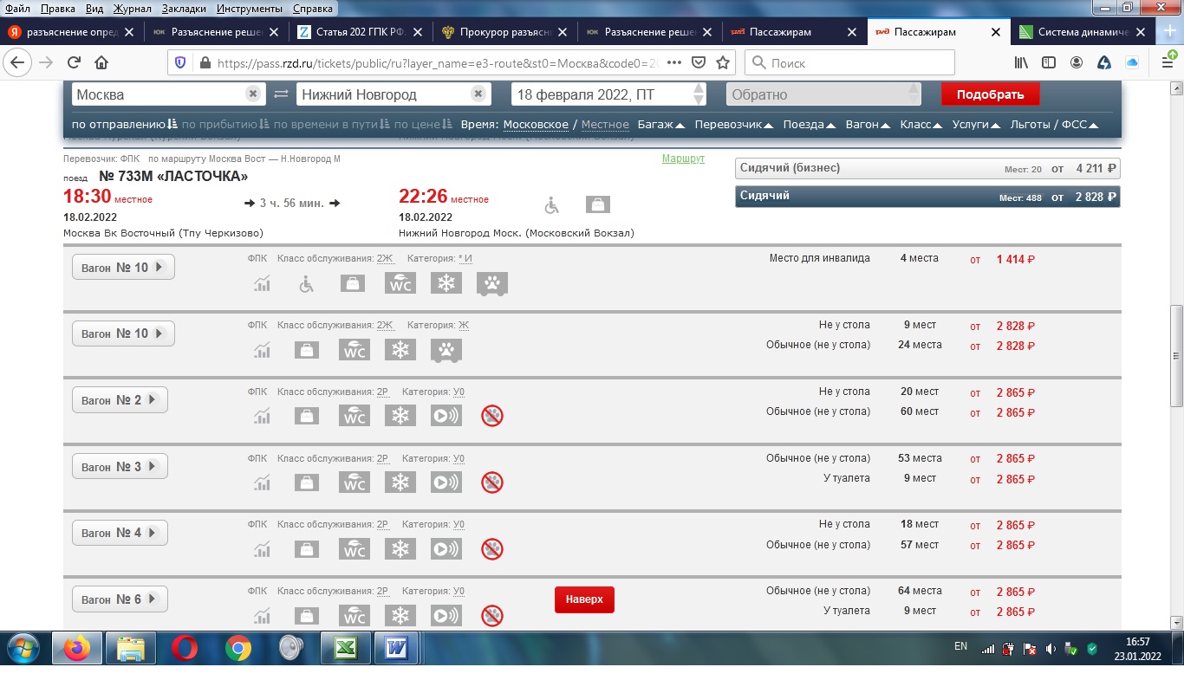Switch time display to Местное
This screenshot has width=1184, height=693.
pyautogui.click(x=605, y=125)
